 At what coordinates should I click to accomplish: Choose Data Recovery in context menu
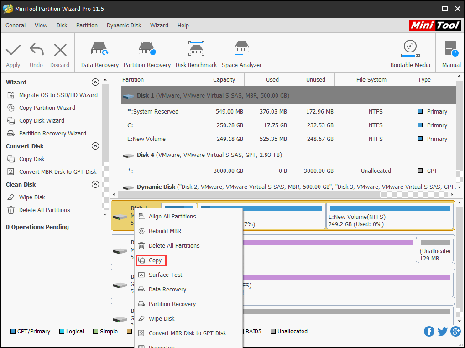[x=188, y=289]
